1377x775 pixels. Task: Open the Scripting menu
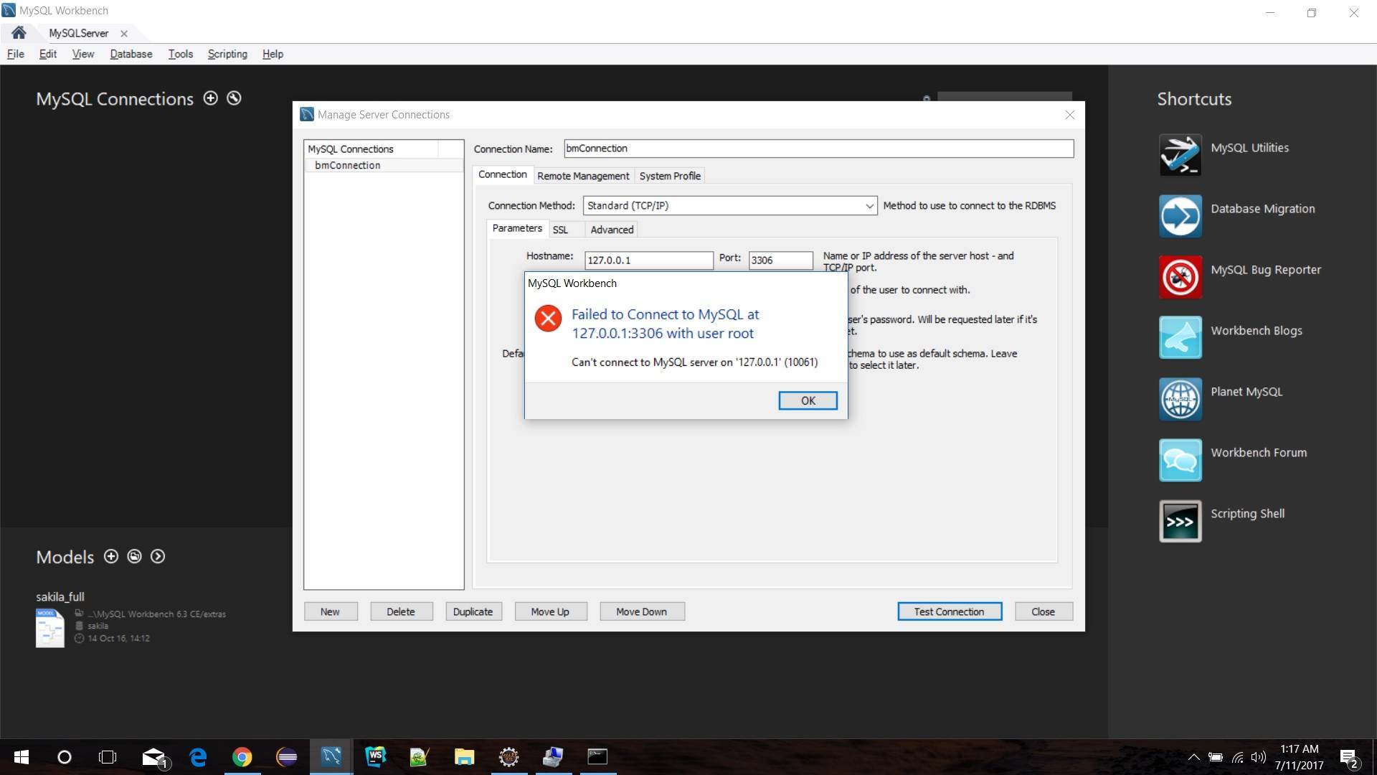227,54
